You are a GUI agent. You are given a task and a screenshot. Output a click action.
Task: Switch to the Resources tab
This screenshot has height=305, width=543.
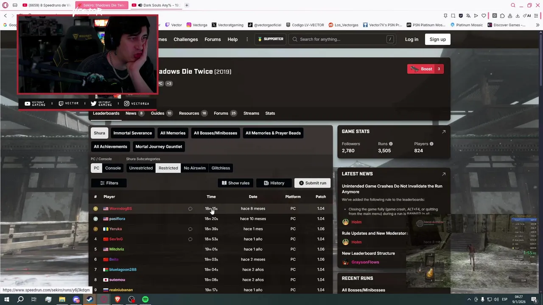coord(193,113)
